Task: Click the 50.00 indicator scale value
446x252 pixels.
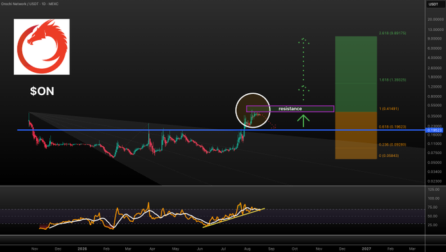Action: pos(434,216)
